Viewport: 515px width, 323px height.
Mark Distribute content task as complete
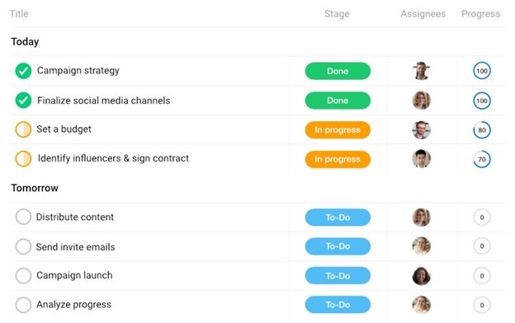coord(23,217)
